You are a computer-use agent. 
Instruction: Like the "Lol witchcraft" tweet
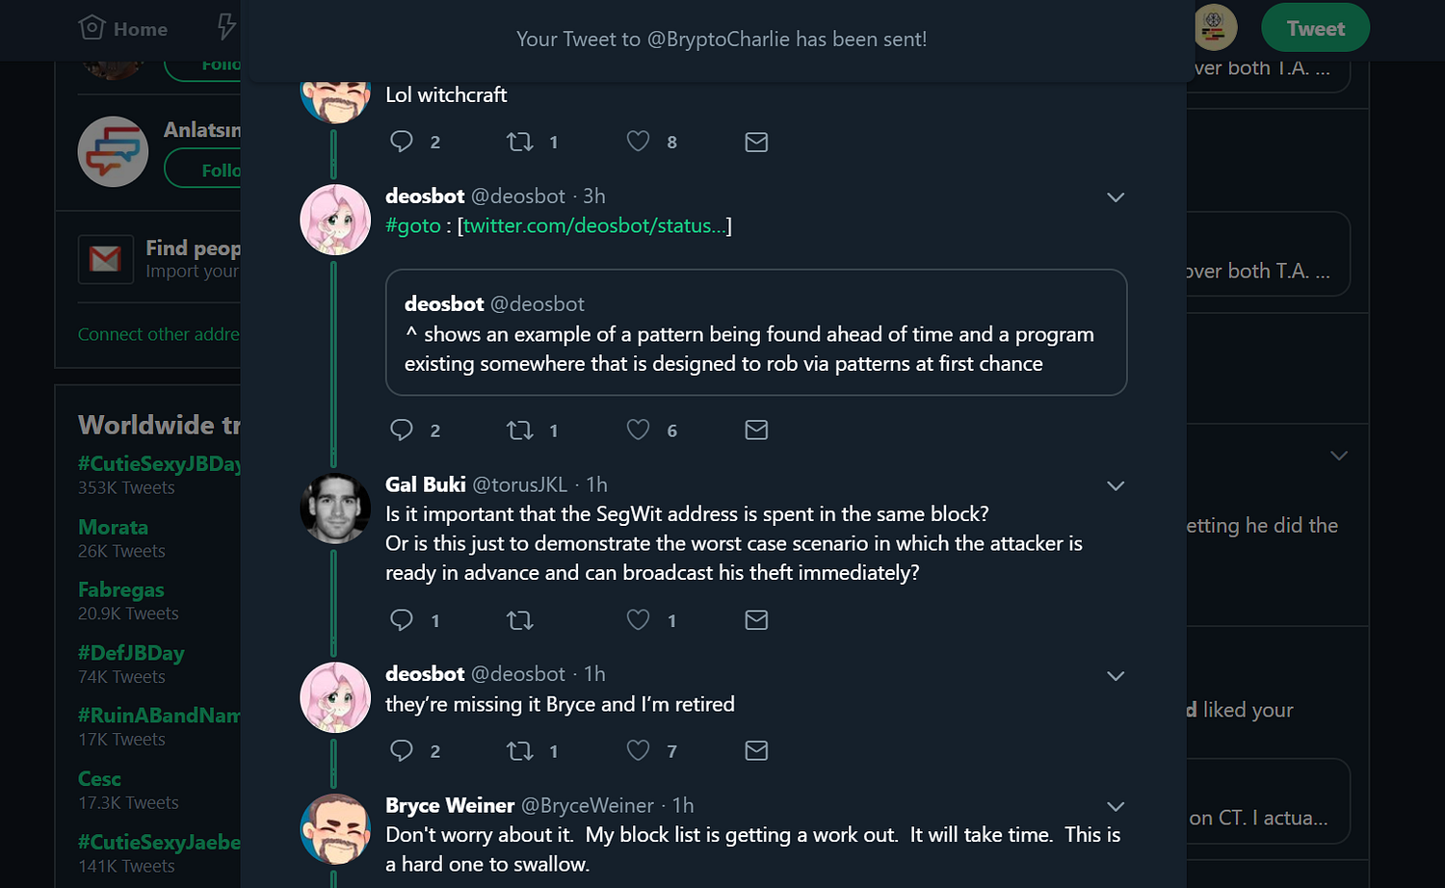638,143
